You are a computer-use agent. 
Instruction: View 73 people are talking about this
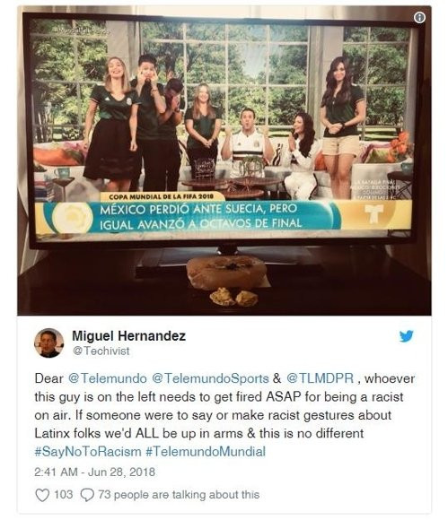point(179,495)
